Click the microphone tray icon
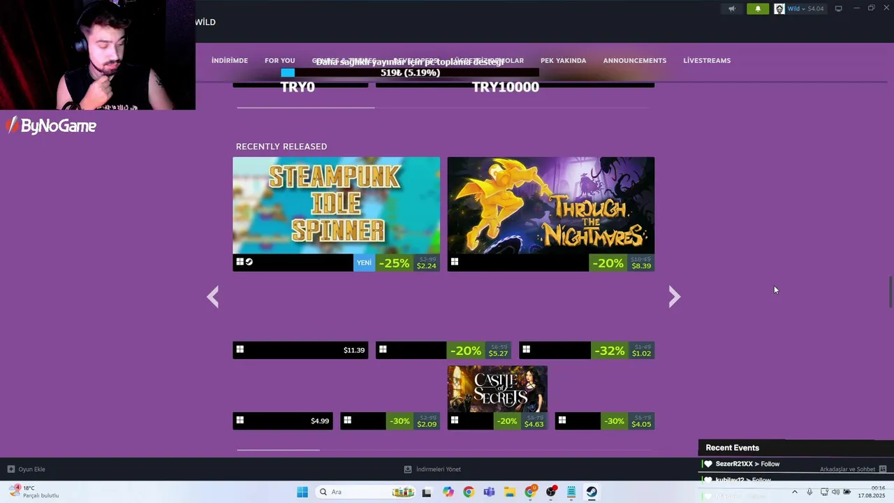Image resolution: width=894 pixels, height=503 pixels. pyautogui.click(x=809, y=492)
